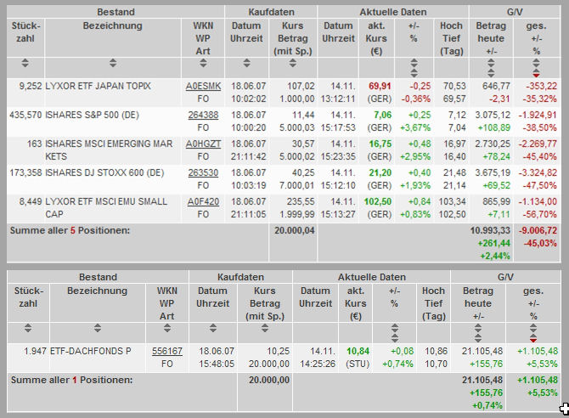Sort bottom table by WKN arrows

click(x=167, y=328)
